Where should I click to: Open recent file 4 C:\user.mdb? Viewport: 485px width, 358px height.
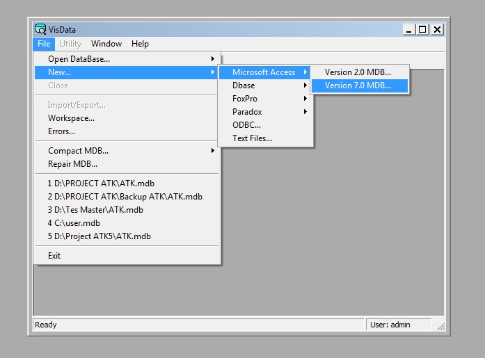pos(127,223)
